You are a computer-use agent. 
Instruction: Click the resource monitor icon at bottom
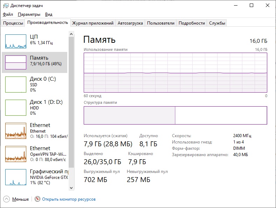point(37,199)
